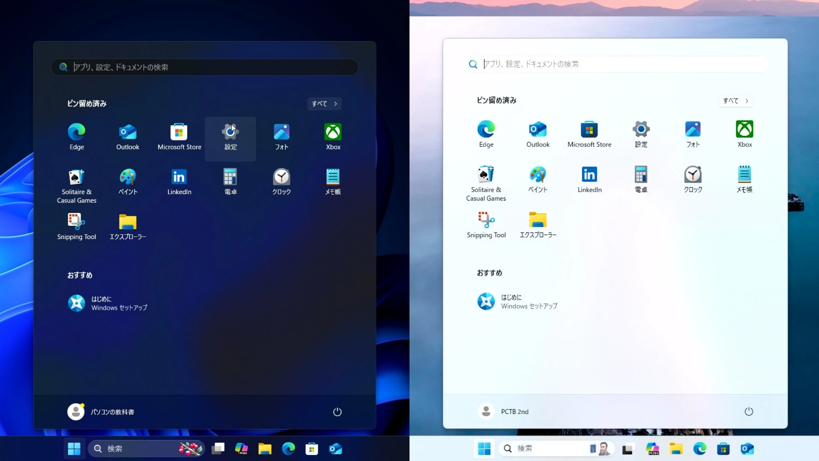Open Settings gear in dark Start menu

[230, 137]
